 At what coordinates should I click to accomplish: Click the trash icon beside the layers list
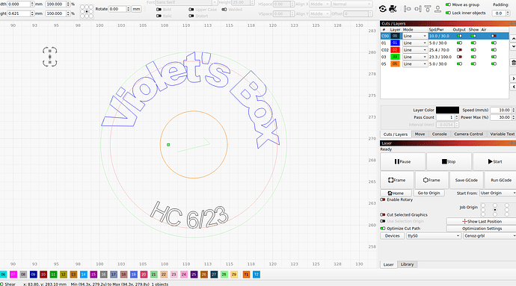(513, 63)
